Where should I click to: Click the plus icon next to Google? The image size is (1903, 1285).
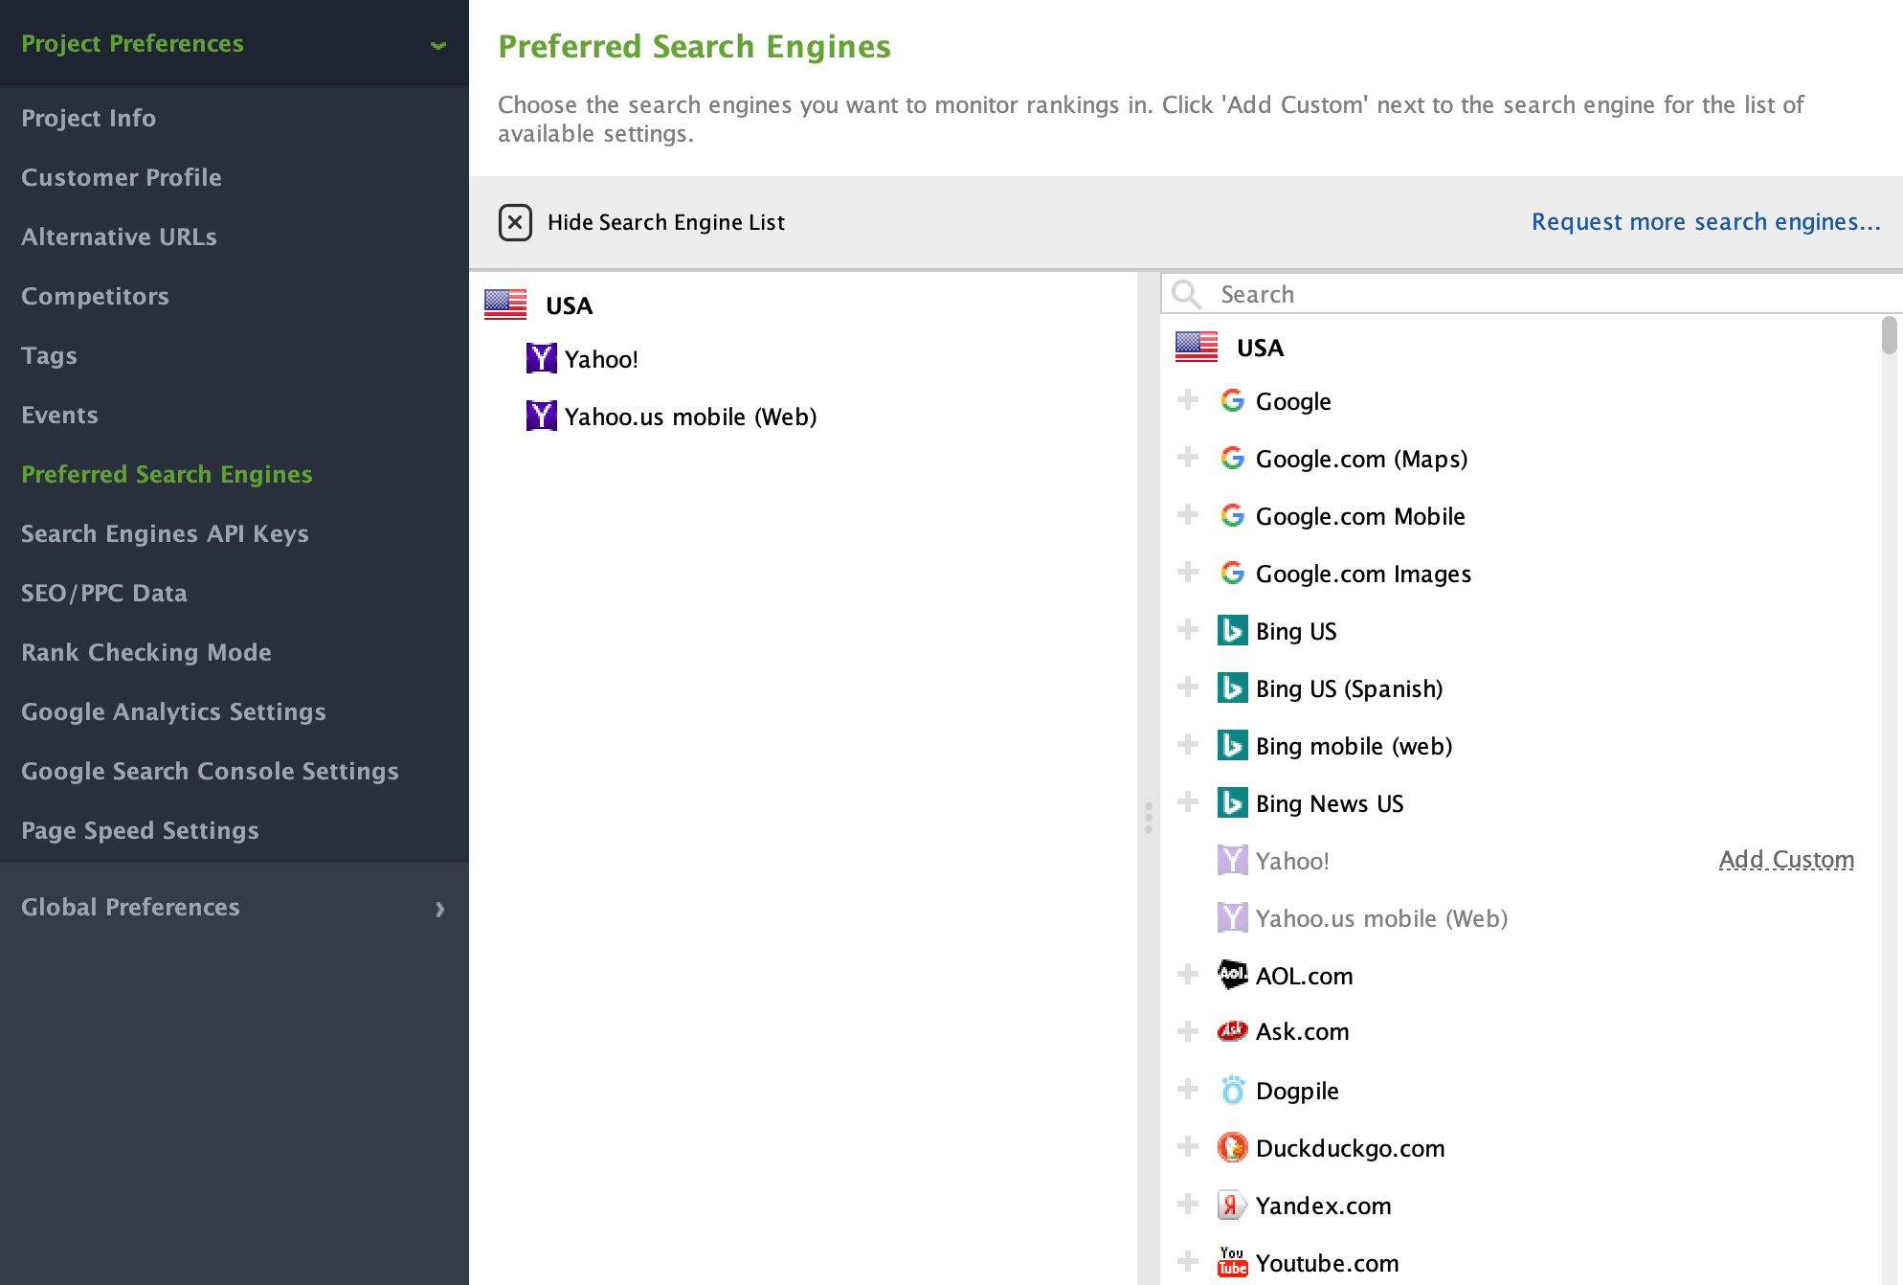pos(1188,400)
